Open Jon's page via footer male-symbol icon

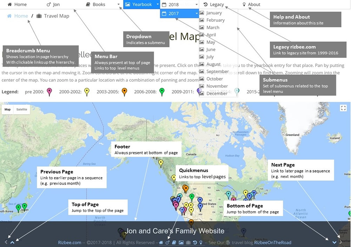[x=167, y=242]
